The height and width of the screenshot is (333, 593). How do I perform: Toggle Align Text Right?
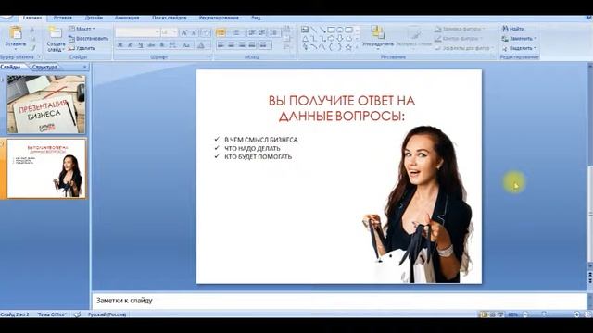click(242, 45)
